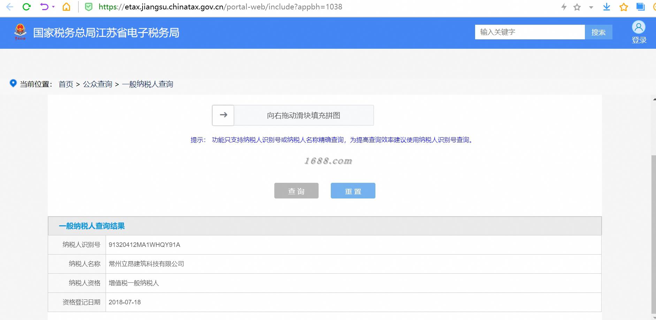Image resolution: width=656 pixels, height=320 pixels.
Task: Click the 纳税人识别号 label cell
Action: click(77, 245)
